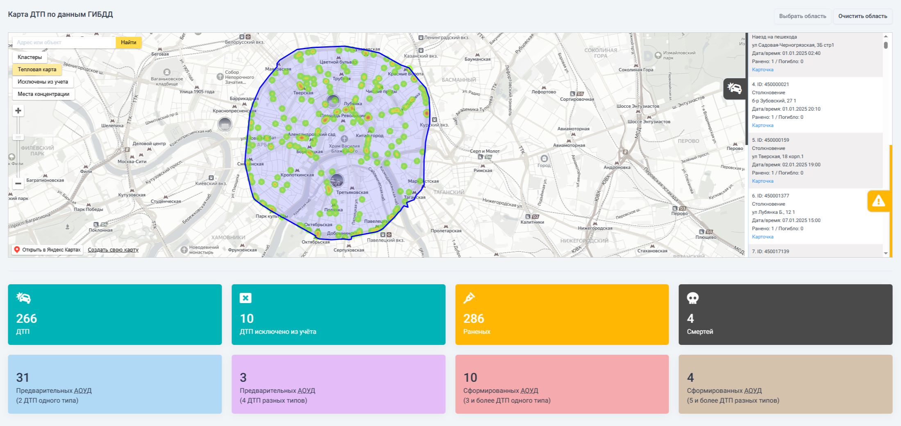901x426 pixels.
Task: Zoom in the map with plus button
Action: point(18,111)
